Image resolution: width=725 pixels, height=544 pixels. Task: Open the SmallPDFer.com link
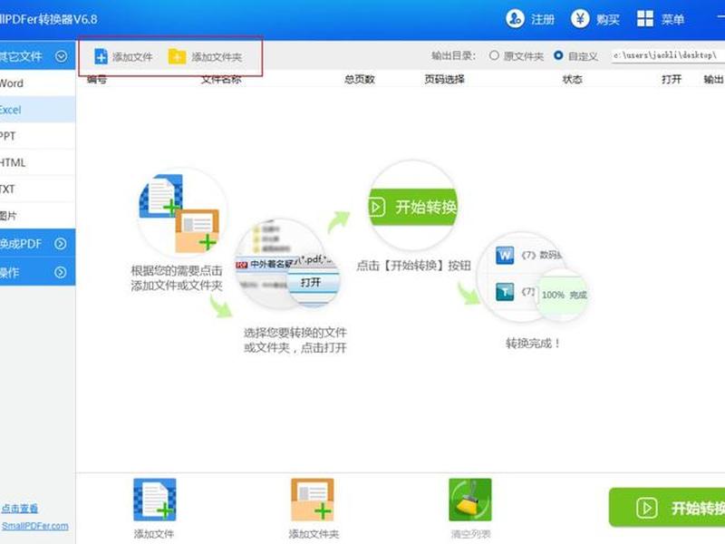click(34, 526)
